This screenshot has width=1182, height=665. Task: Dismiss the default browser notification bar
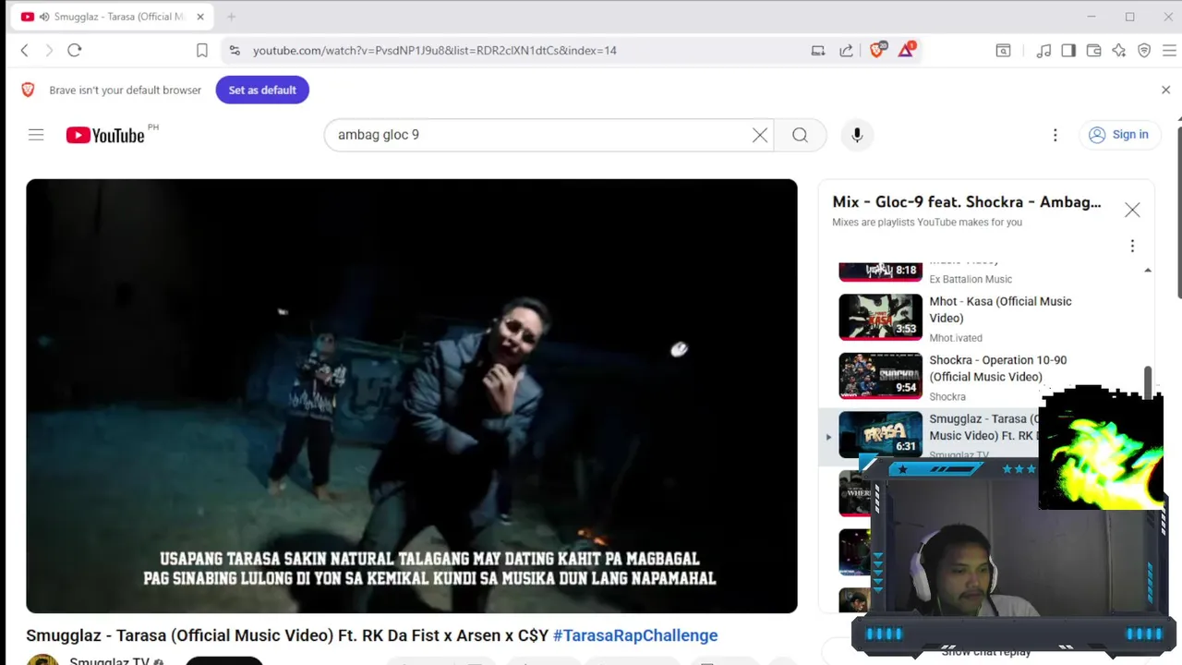point(1165,90)
